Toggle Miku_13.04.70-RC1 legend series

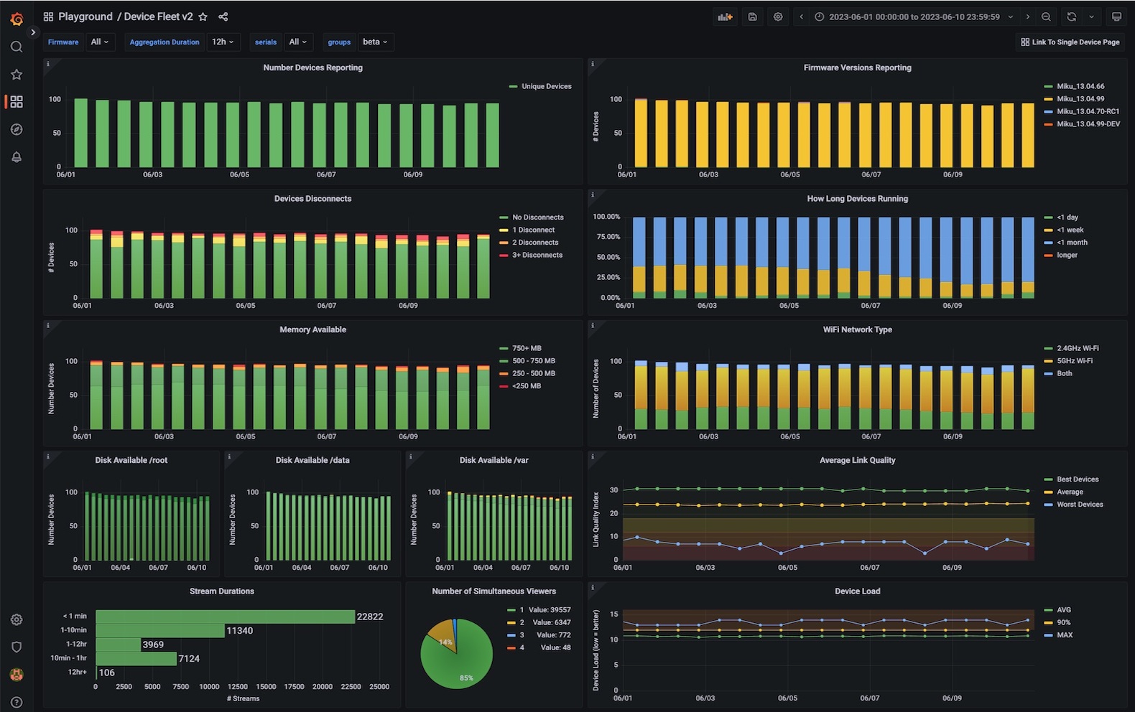coord(1088,111)
